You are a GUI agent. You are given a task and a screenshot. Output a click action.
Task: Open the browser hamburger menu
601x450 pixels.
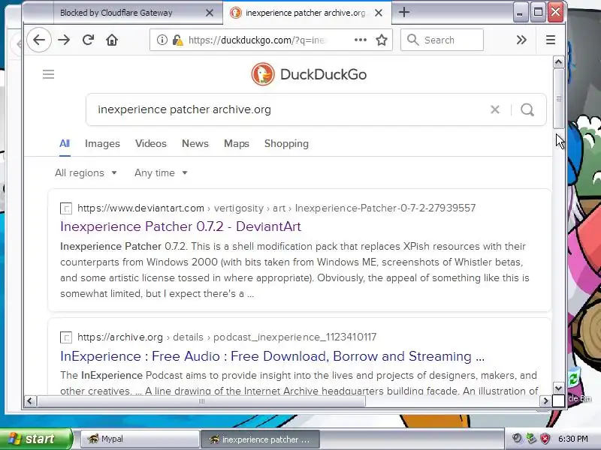coord(551,40)
